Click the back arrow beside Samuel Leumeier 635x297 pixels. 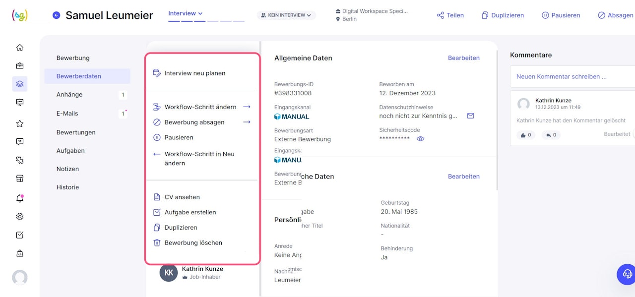[56, 15]
